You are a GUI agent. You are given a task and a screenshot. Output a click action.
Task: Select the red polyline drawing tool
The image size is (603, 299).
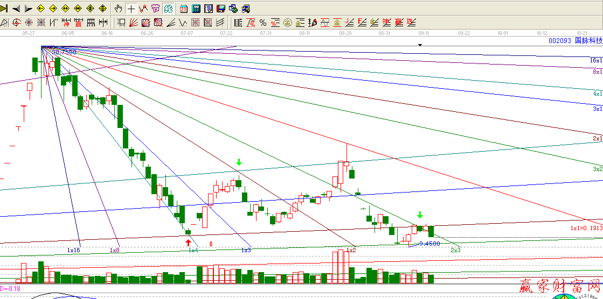(x=143, y=9)
